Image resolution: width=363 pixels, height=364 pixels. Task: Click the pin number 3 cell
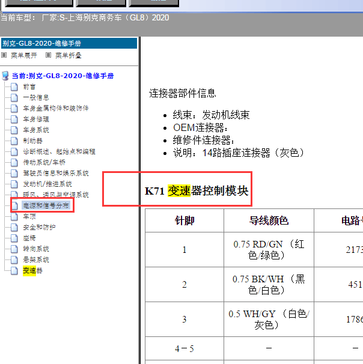(185, 320)
